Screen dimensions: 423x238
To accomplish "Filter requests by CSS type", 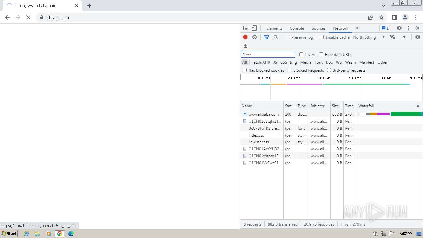I will coord(284,62).
